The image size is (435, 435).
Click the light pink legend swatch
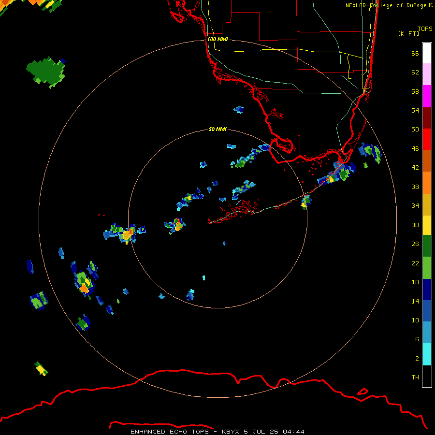pos(427,74)
